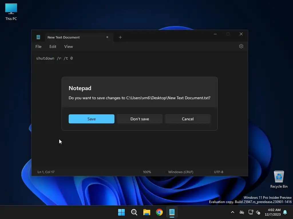Show hidden icons in system tray
The image size is (293, 219).
click(233, 212)
